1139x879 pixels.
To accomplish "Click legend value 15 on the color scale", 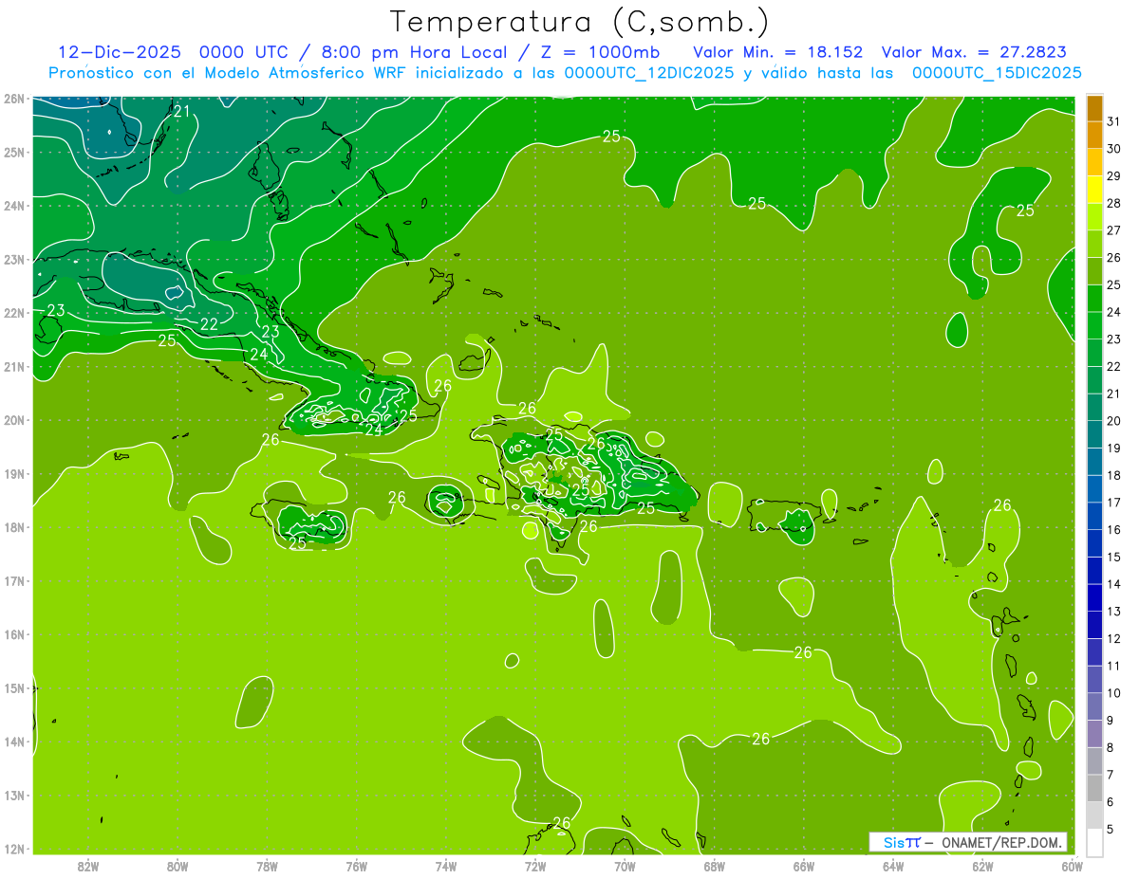I will coord(1113,557).
